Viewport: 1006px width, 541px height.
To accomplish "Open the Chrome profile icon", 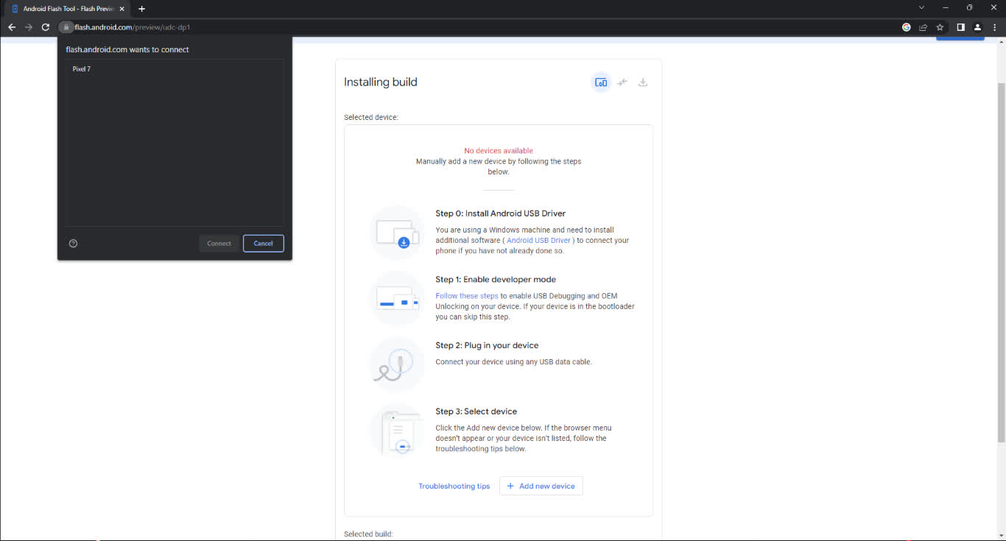I will click(977, 27).
